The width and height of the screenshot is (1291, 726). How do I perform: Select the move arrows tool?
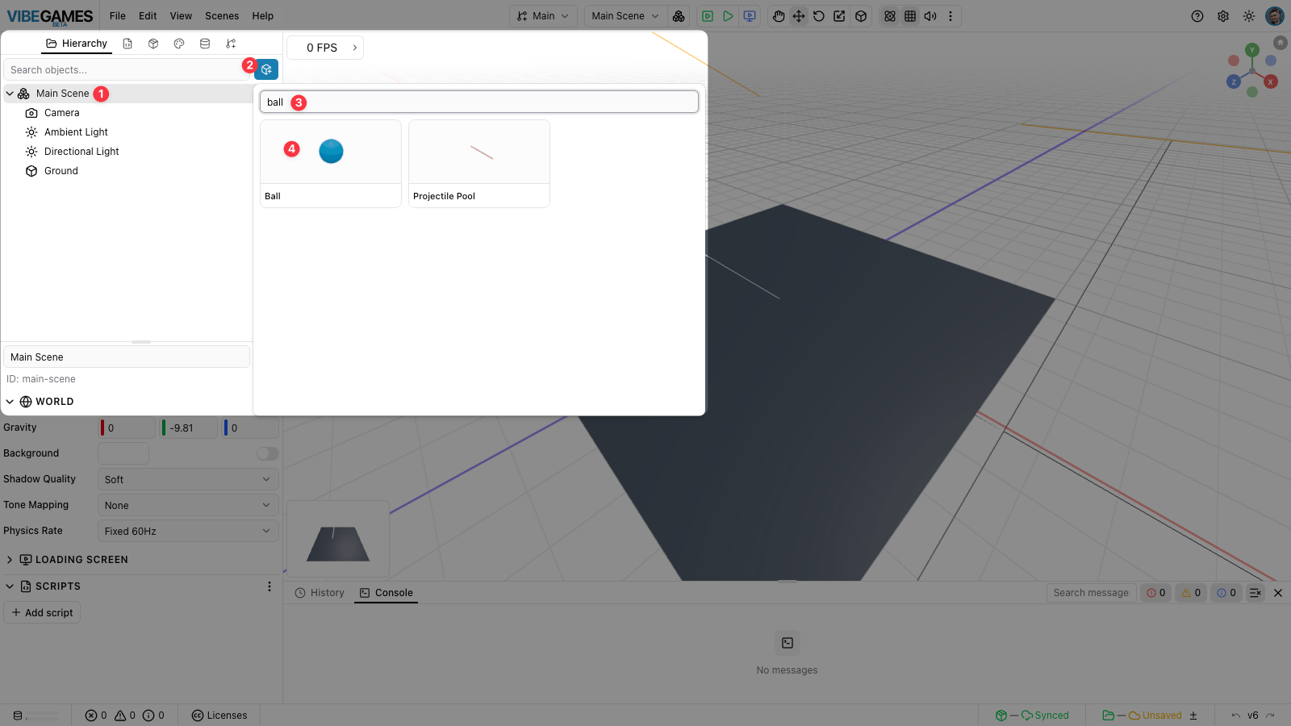pos(799,16)
